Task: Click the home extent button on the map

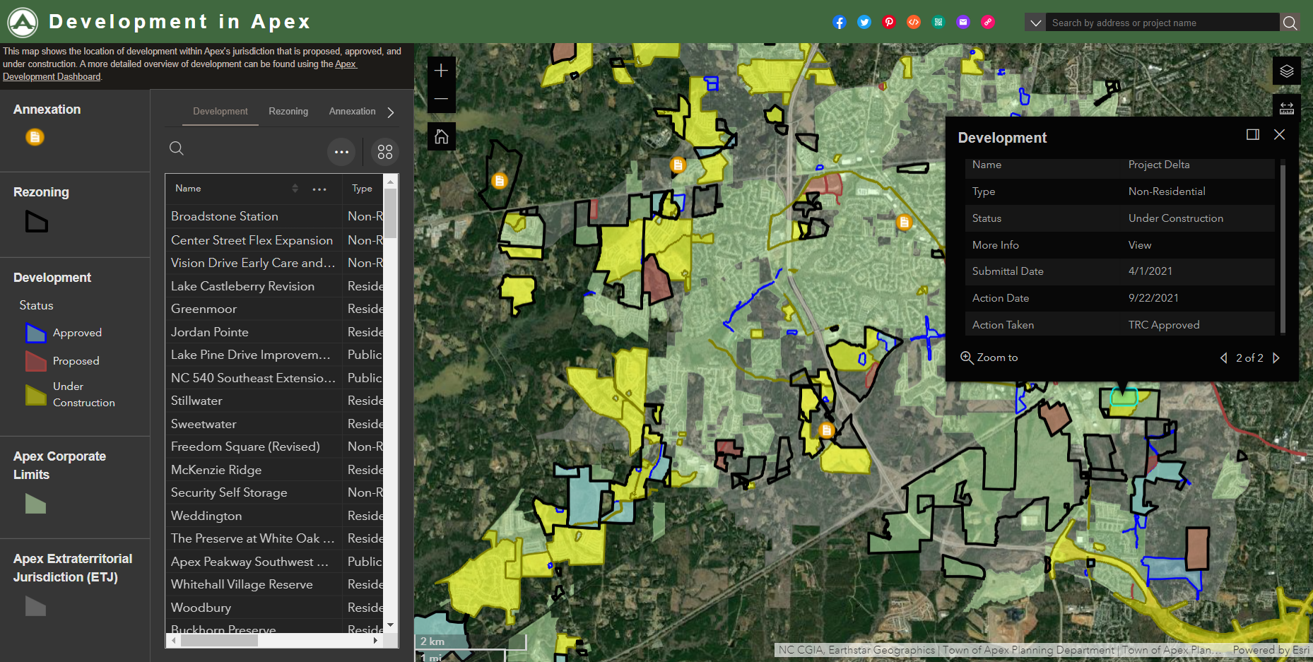Action: coord(441,136)
